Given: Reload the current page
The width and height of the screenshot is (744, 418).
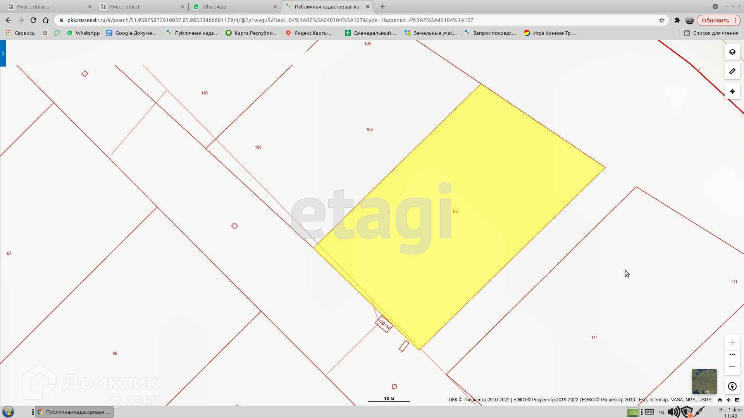Looking at the screenshot, I should click(33, 20).
